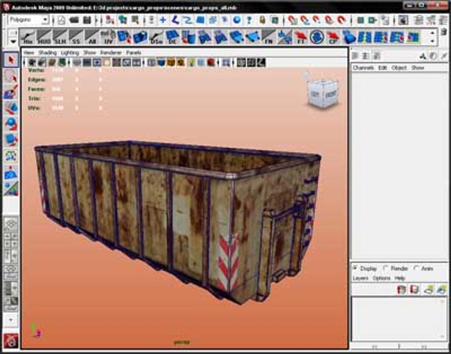
Task: Enable the fifth red magnet snap icon
Action: click(x=341, y=20)
